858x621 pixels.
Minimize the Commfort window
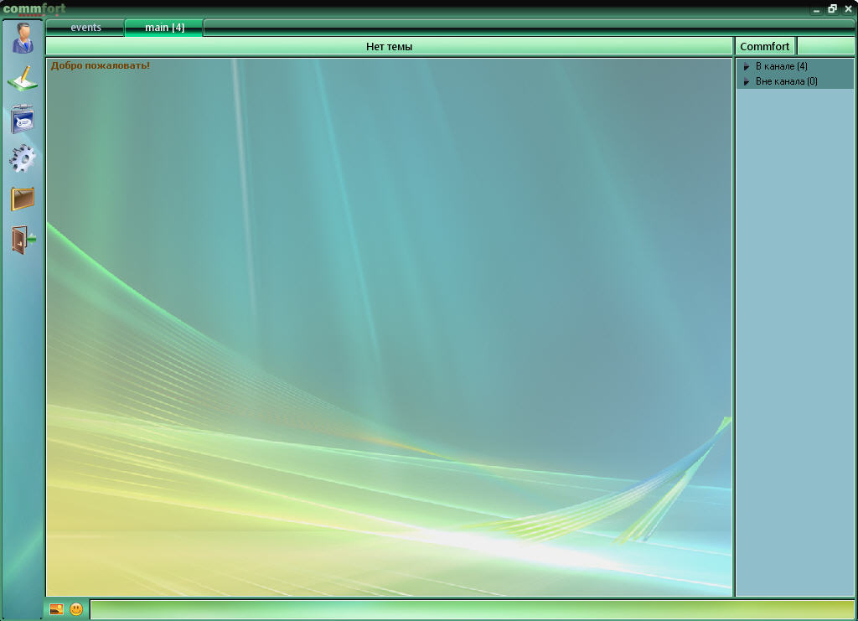816,9
